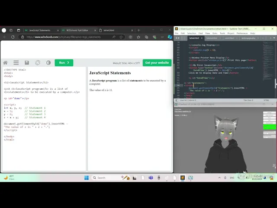
Task: Click the microphone icon in system tray
Action: [x=225, y=178]
